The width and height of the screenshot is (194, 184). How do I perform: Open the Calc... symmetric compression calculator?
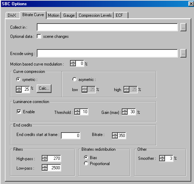click(44, 88)
